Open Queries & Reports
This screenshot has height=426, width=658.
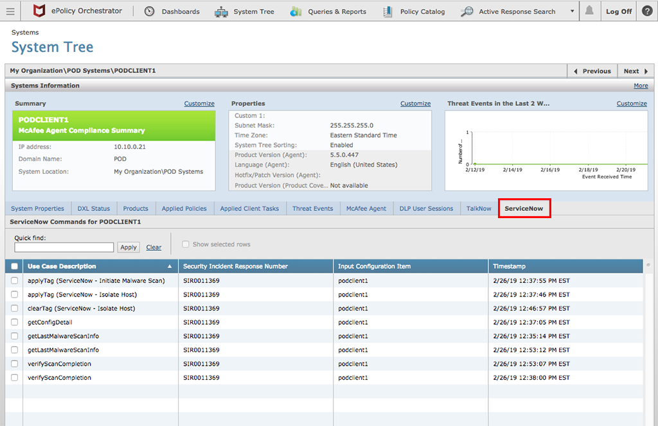point(337,12)
